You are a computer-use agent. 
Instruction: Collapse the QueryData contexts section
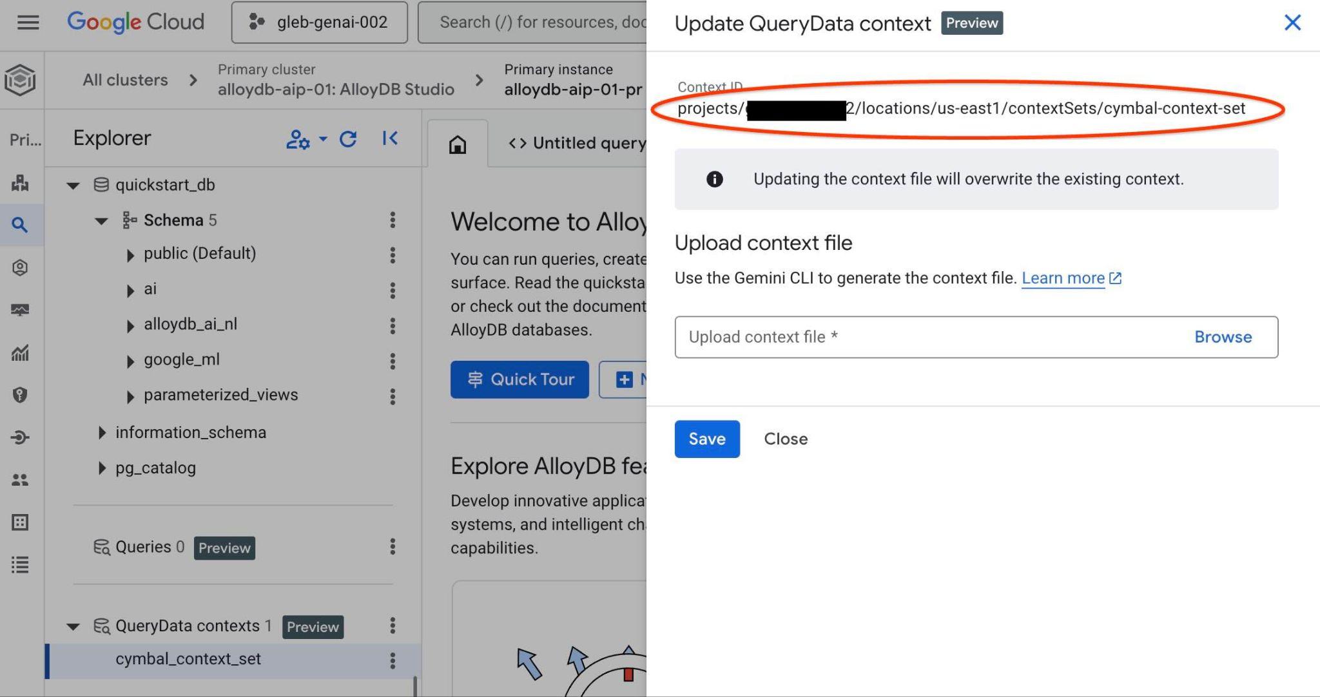pyautogui.click(x=73, y=626)
